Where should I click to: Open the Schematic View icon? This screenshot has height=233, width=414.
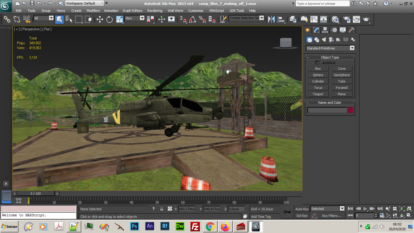pos(324,19)
